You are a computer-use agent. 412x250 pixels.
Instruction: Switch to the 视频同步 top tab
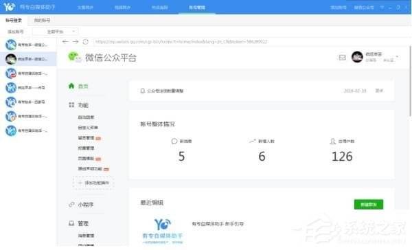point(122,8)
